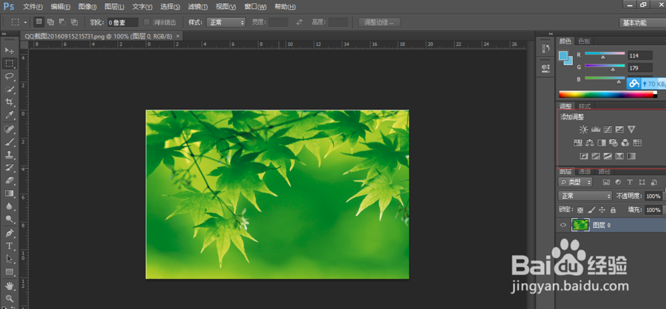
Task: Select the Move tool
Action: (9, 51)
